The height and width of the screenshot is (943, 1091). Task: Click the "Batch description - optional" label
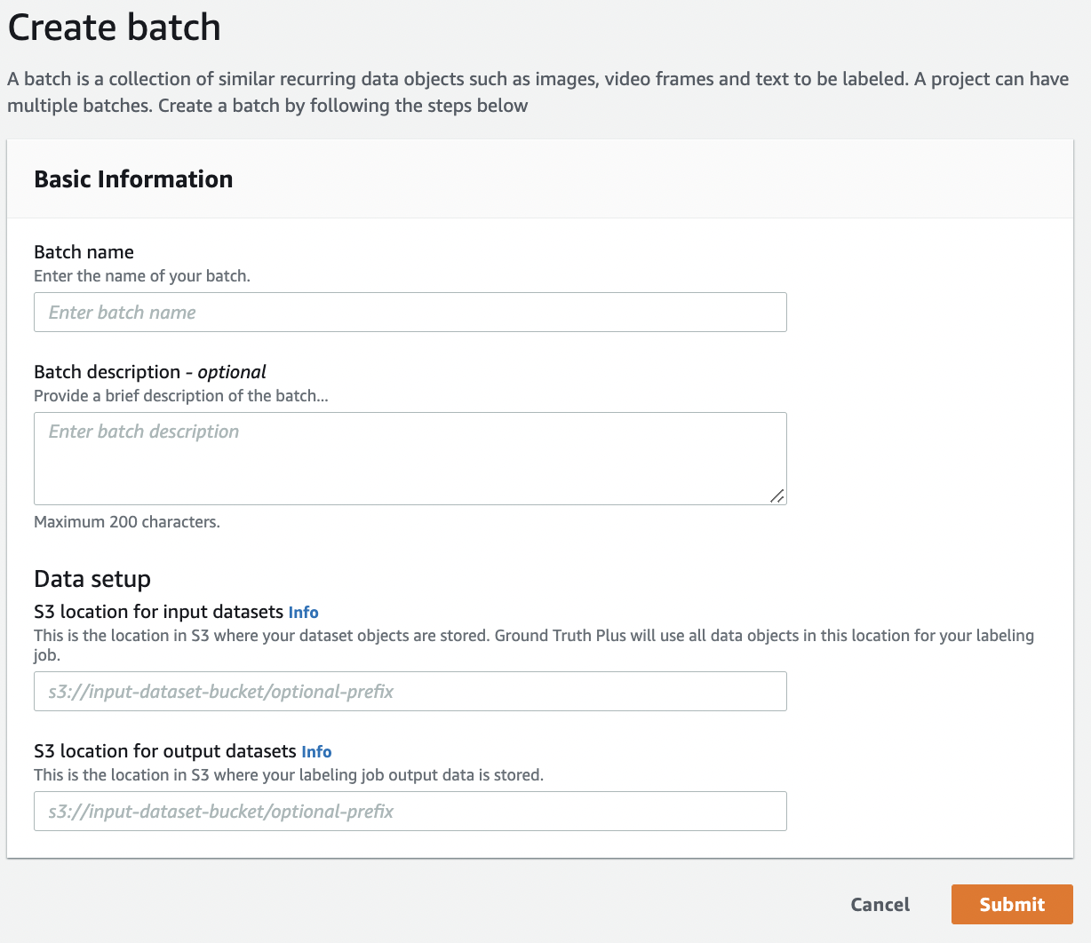[149, 372]
